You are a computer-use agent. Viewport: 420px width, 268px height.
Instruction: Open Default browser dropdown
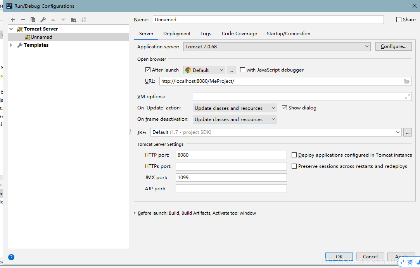[x=204, y=70]
